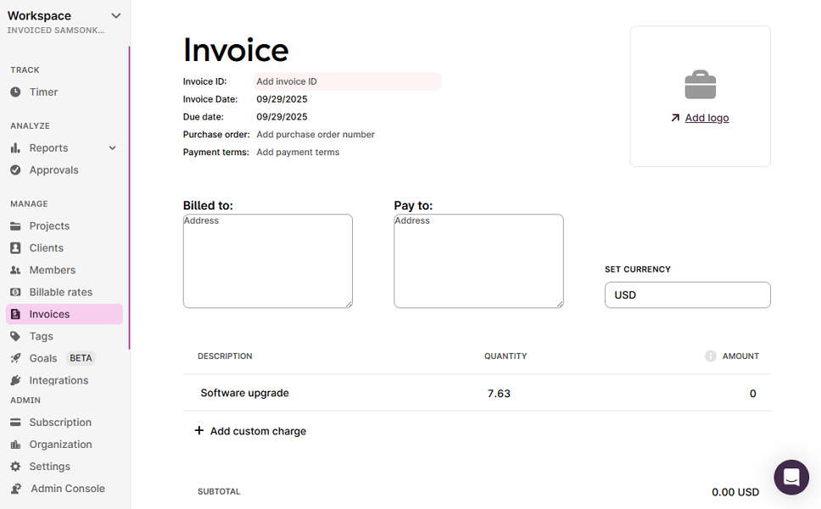Open Approvals from the sidebar
Screen dimensions: 821x509
pos(53,170)
